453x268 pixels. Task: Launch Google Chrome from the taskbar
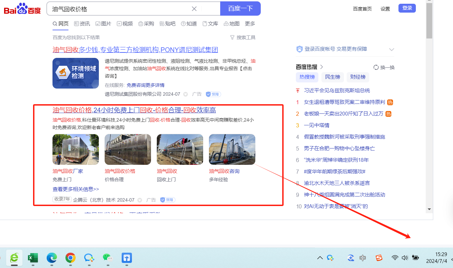pyautogui.click(x=71, y=258)
